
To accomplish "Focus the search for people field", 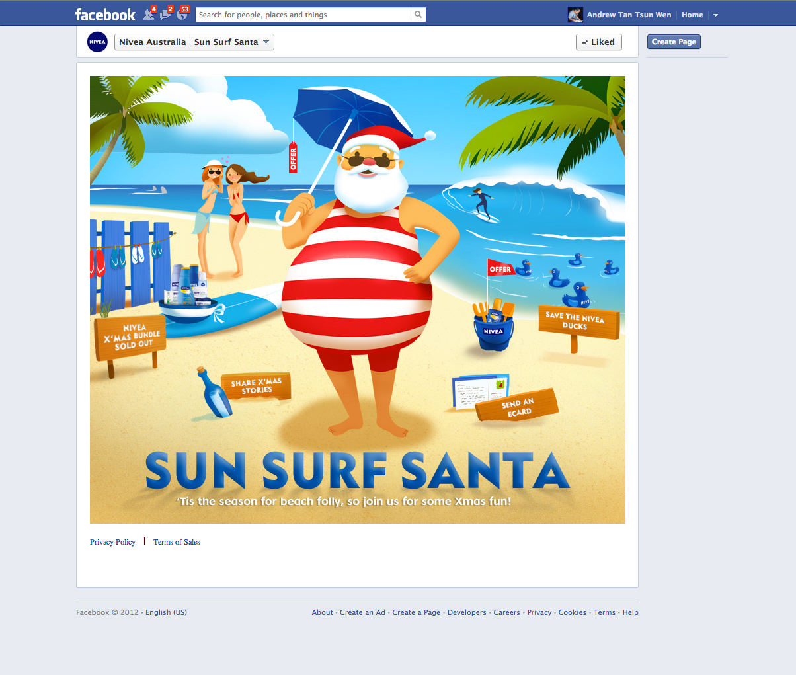I will [x=303, y=15].
